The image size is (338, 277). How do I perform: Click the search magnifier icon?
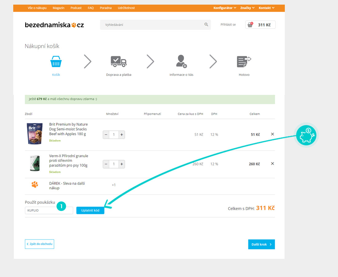click(206, 25)
